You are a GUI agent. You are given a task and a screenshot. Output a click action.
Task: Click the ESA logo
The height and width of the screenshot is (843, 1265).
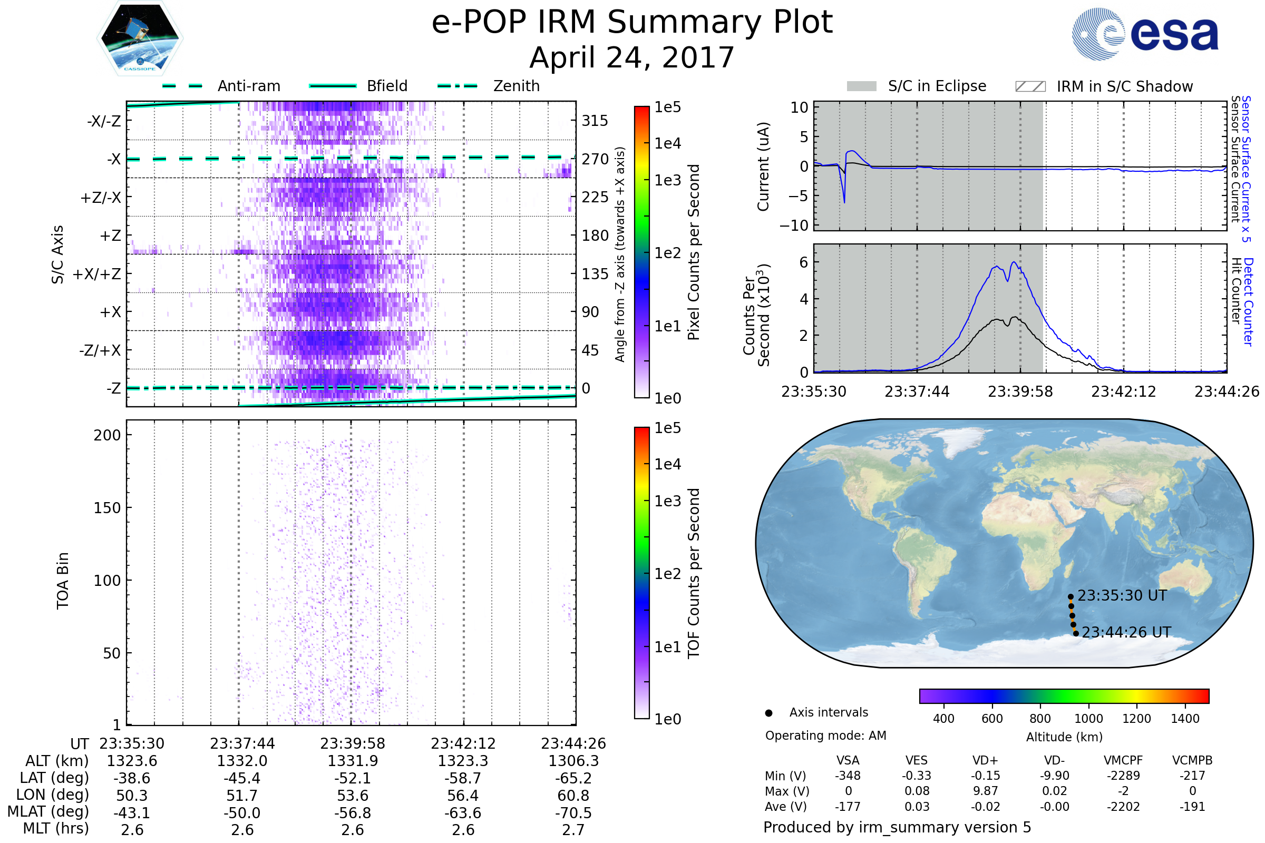[x=1144, y=34]
